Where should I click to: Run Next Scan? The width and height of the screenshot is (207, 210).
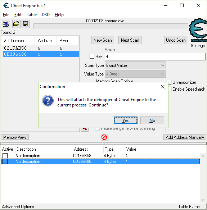point(130,40)
